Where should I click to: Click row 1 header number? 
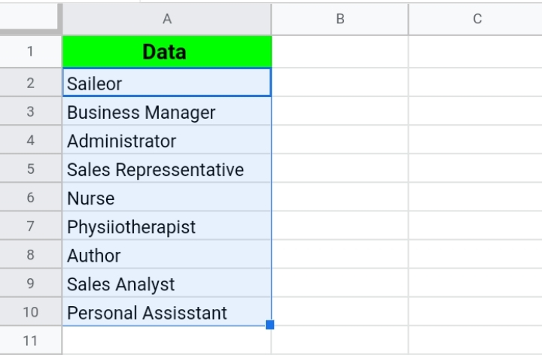click(30, 51)
